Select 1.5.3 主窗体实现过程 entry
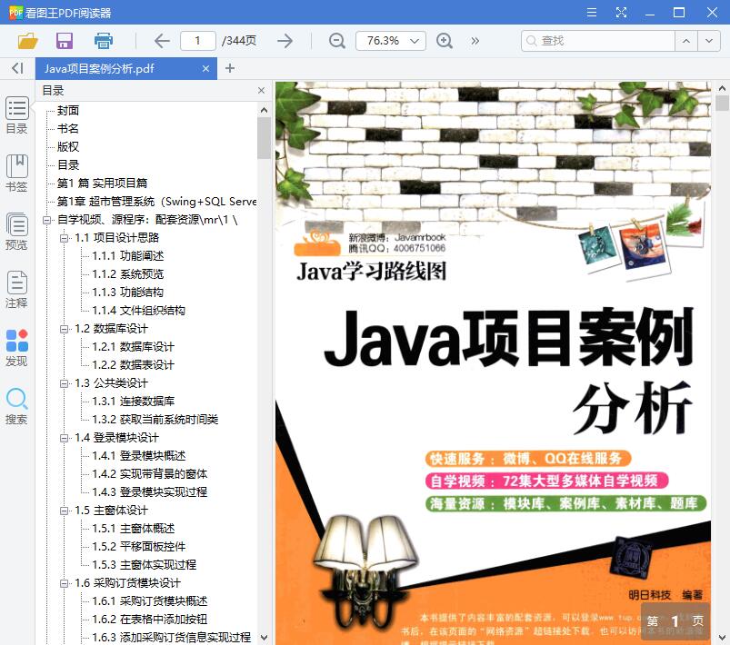 145,565
